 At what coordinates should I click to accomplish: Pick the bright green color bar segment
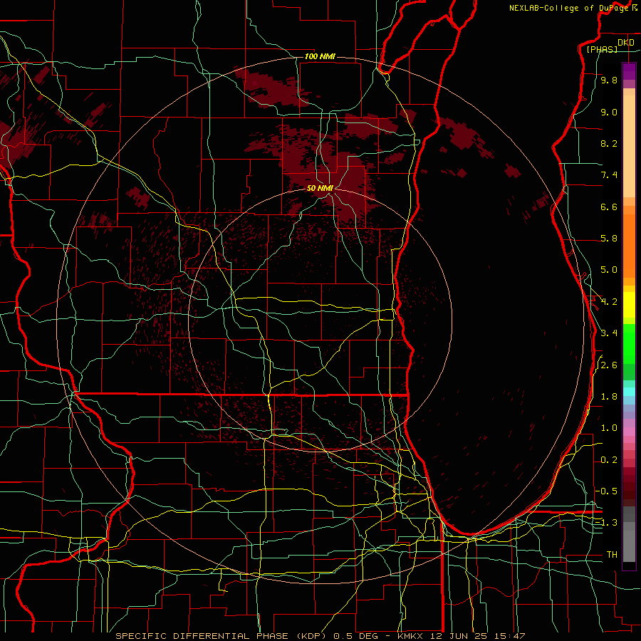629,343
